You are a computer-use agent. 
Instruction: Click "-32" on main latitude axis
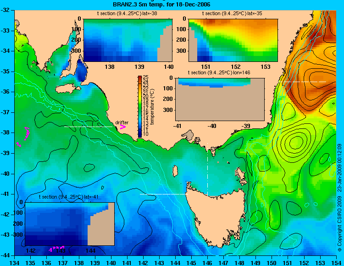coord(5,10)
